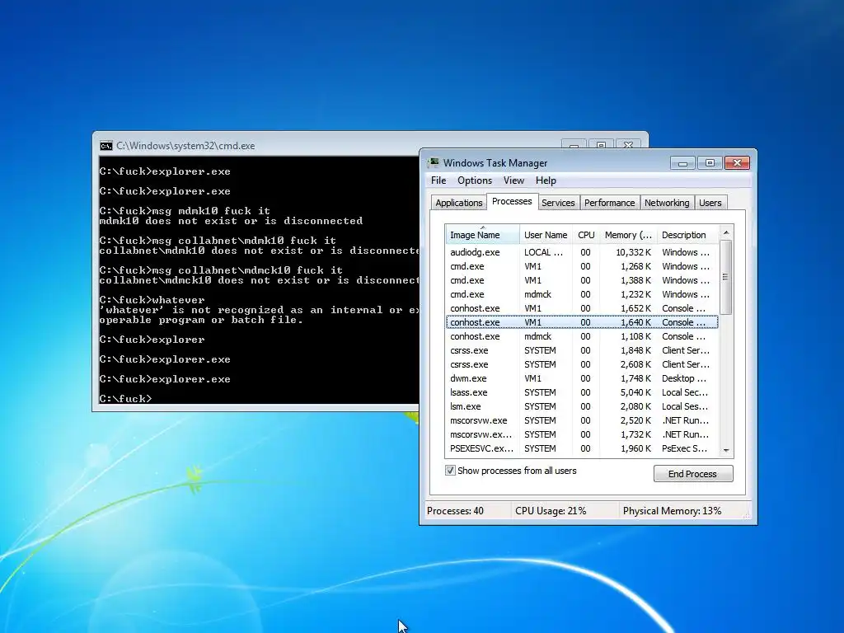
Task: Click the process list scroll down arrow
Action: pos(726,450)
